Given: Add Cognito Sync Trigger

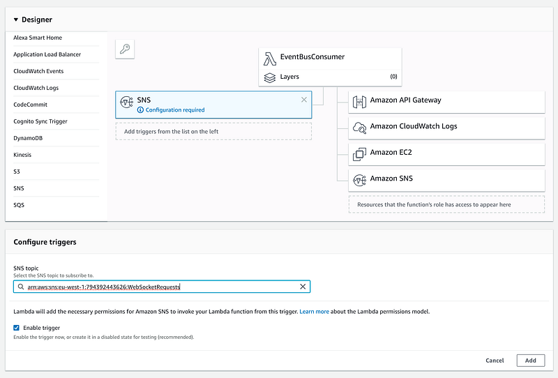Looking at the screenshot, I should click(x=40, y=121).
